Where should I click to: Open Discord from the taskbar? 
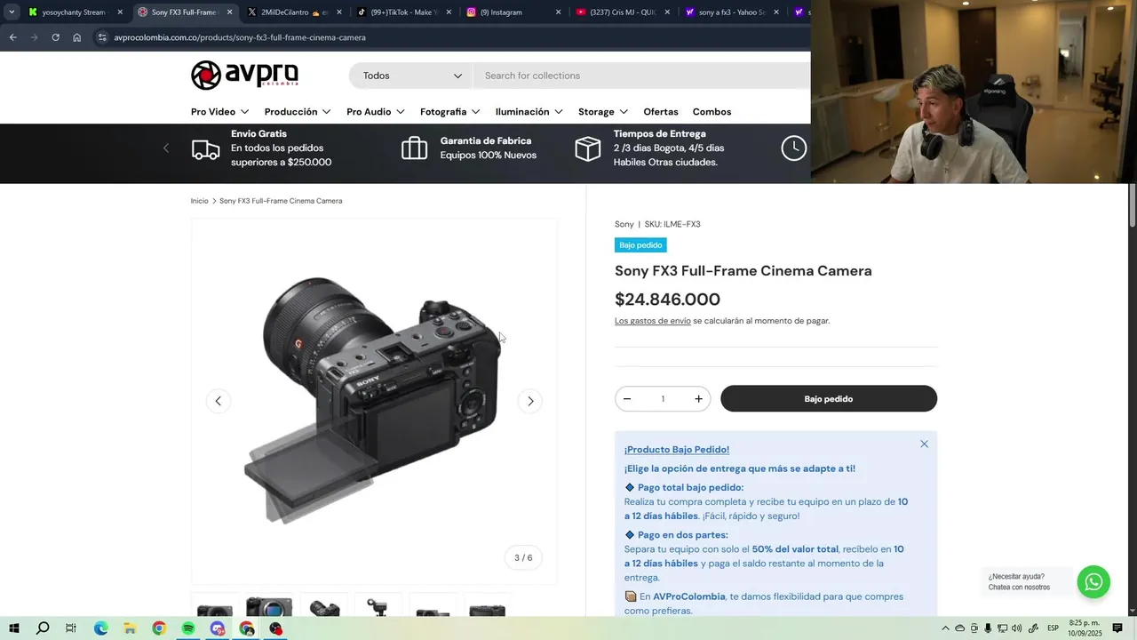[218, 628]
